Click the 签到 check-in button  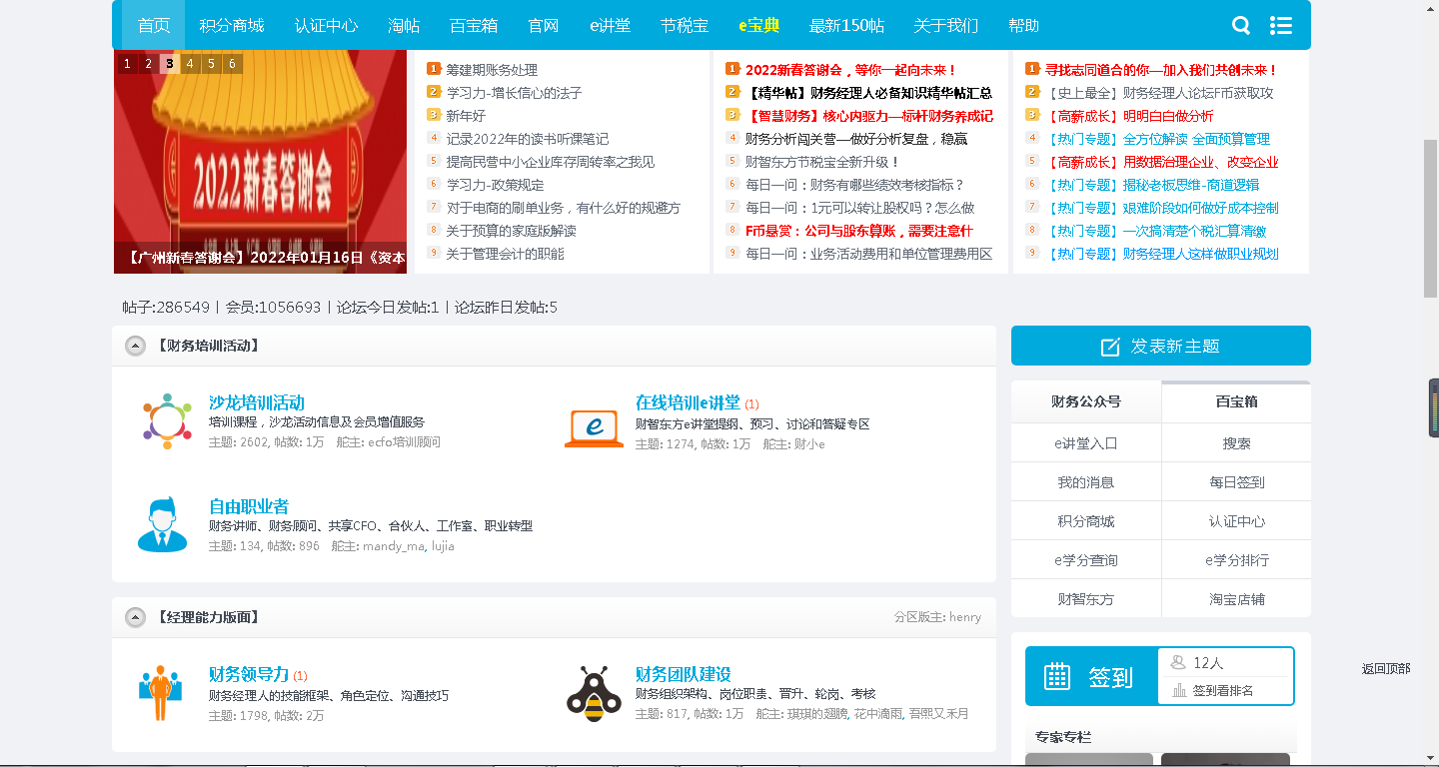pos(1092,676)
